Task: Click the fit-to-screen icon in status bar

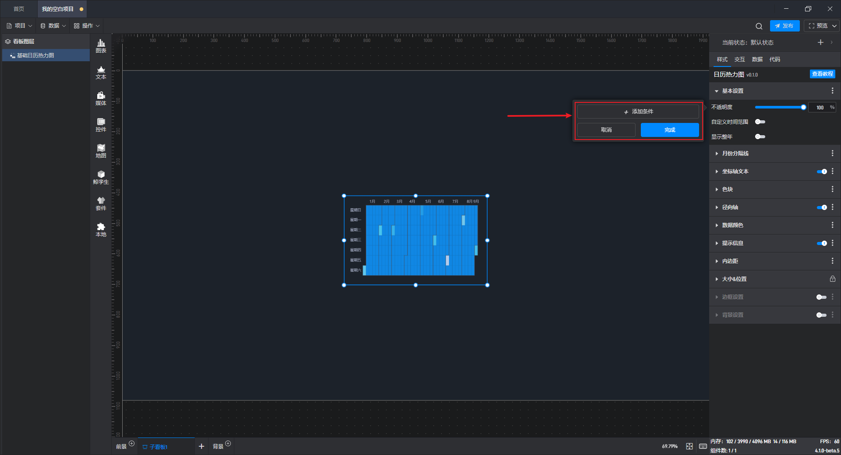Action: coord(689,446)
